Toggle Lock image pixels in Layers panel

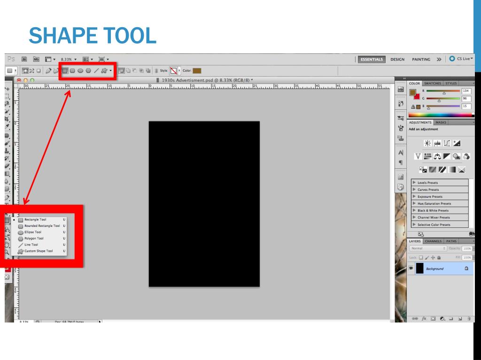[427, 258]
